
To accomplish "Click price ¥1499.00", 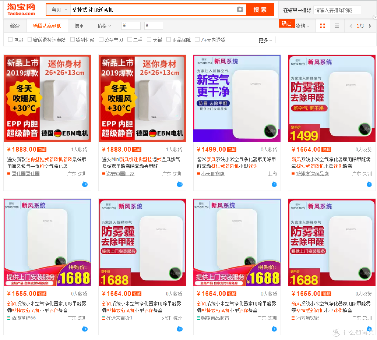I will (211, 150).
